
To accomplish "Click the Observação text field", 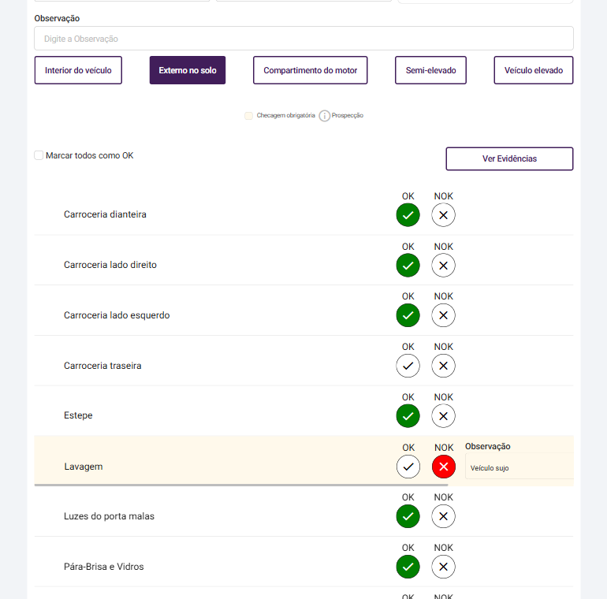I will tap(303, 39).
